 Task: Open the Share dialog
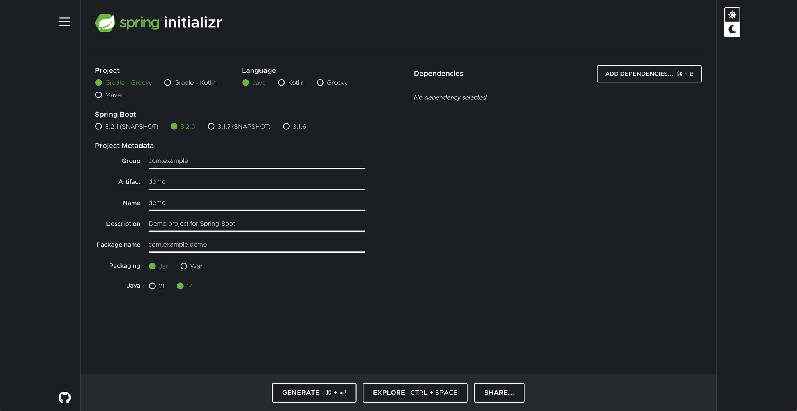(499, 393)
